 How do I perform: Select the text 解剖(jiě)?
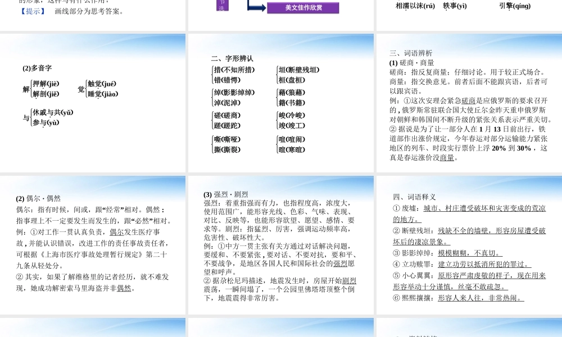[x=46, y=94]
